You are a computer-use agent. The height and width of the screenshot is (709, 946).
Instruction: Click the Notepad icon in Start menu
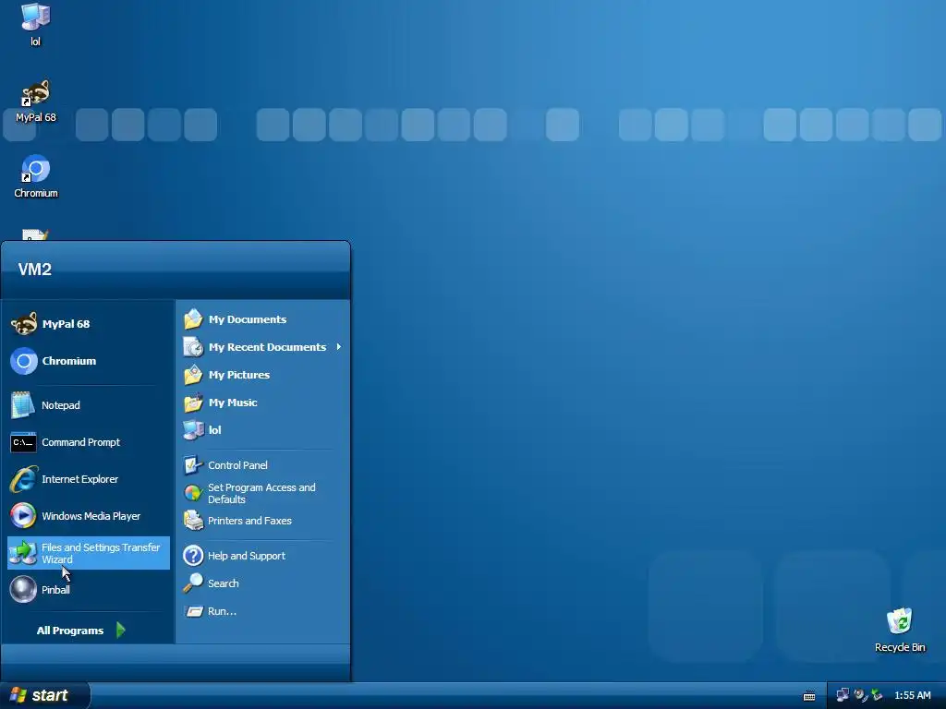pyautogui.click(x=23, y=405)
